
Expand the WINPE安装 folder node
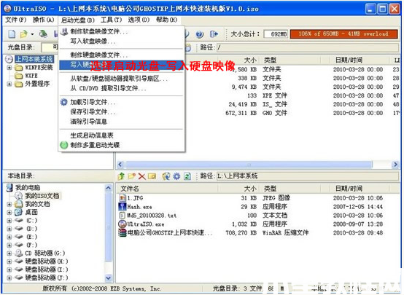tap(9, 68)
